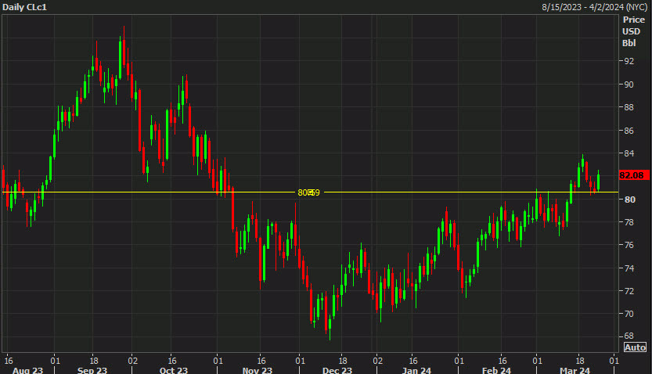This screenshot has height=374, width=652.
Task: Click the Auto scale button
Action: [635, 347]
